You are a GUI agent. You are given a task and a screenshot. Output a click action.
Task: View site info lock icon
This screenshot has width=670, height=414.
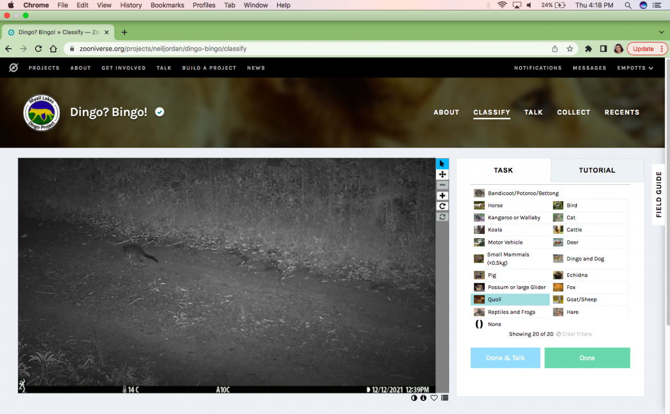72,49
